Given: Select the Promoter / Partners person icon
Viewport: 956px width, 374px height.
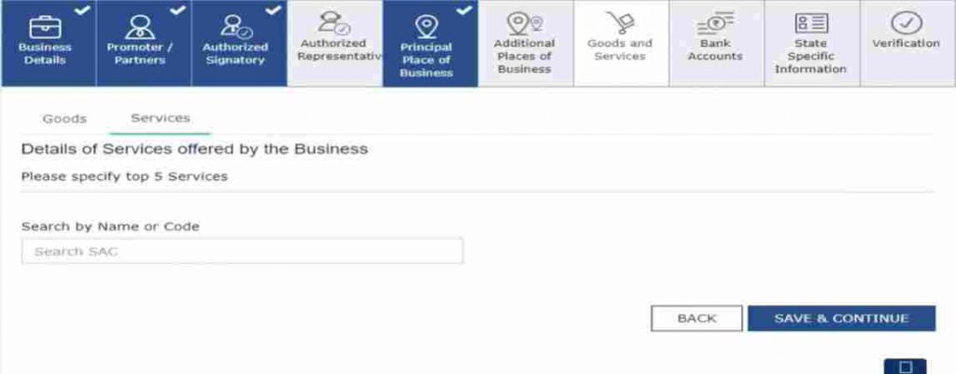Looking at the screenshot, I should click(140, 27).
